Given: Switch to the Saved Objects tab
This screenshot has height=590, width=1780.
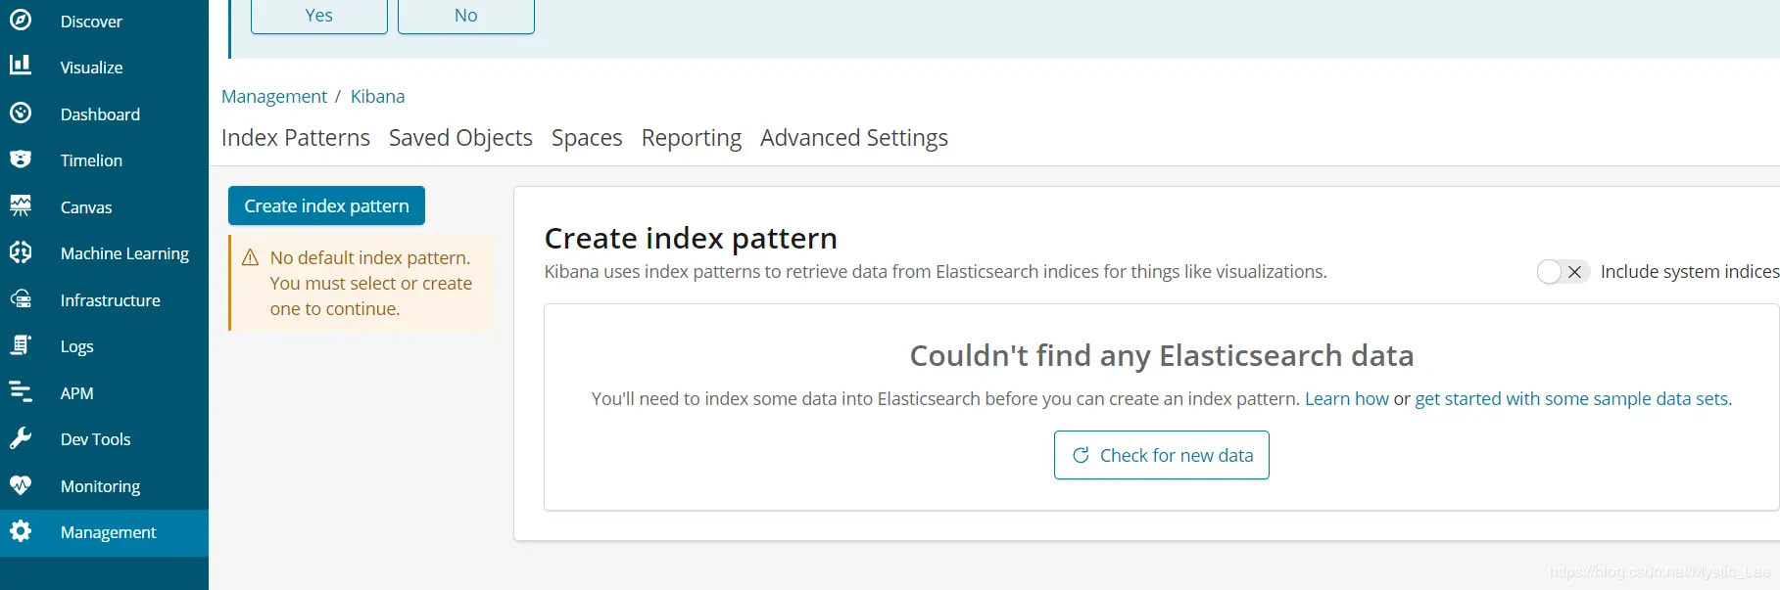Looking at the screenshot, I should click(460, 138).
